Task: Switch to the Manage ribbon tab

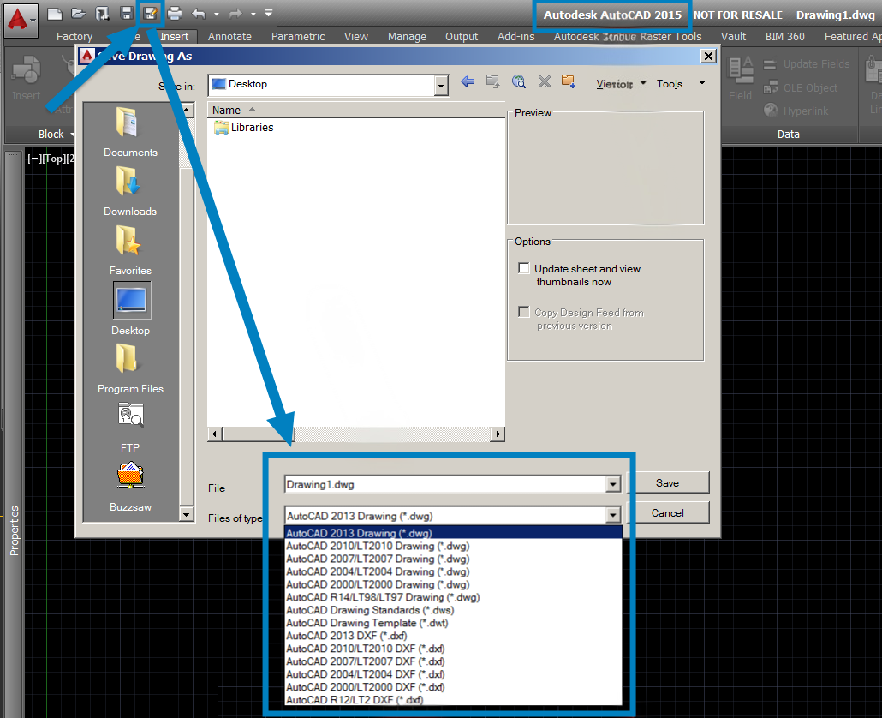Action: [407, 37]
